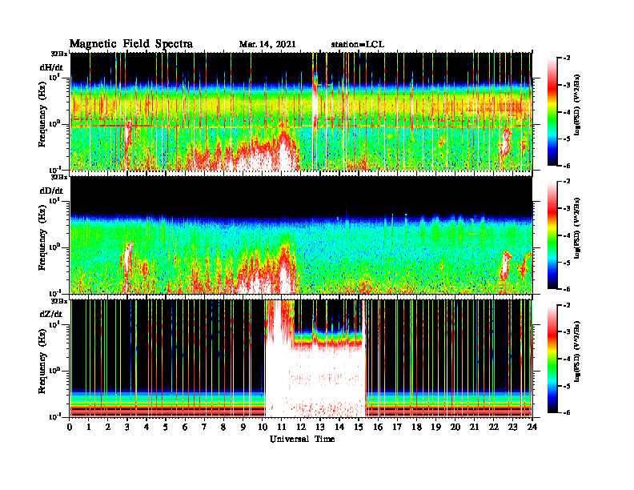The image size is (634, 490).
Task: Click "log(PSD) (V^2/Hz)" label on dD/dt color bar
Action: click(577, 227)
